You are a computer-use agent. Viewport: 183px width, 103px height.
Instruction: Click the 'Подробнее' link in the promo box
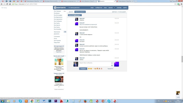[59, 52]
